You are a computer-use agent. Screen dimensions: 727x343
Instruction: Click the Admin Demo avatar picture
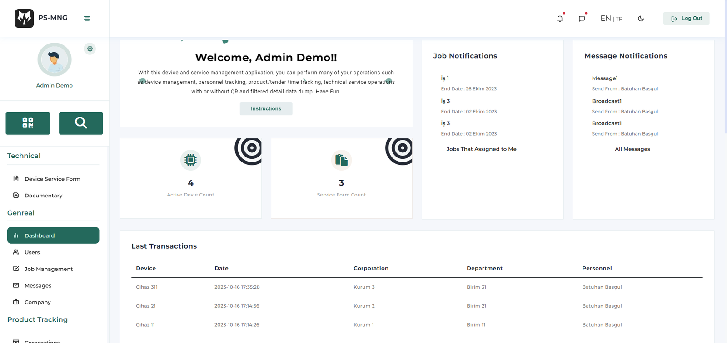[55, 60]
